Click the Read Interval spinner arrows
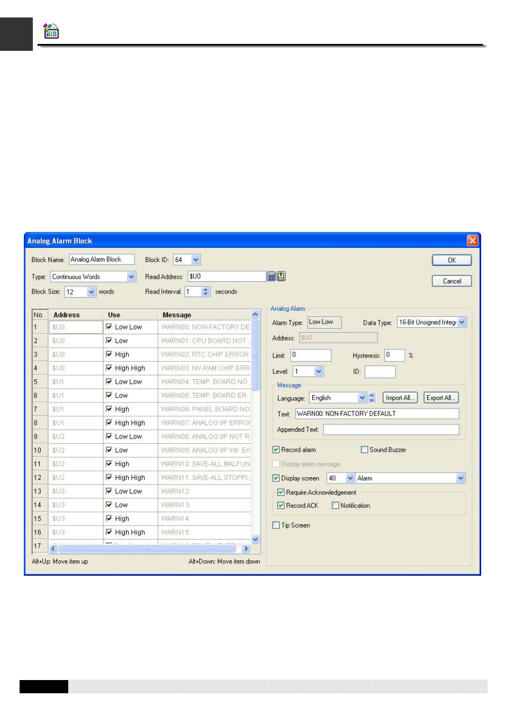Viewport: 505px width, 715px height. (206, 292)
